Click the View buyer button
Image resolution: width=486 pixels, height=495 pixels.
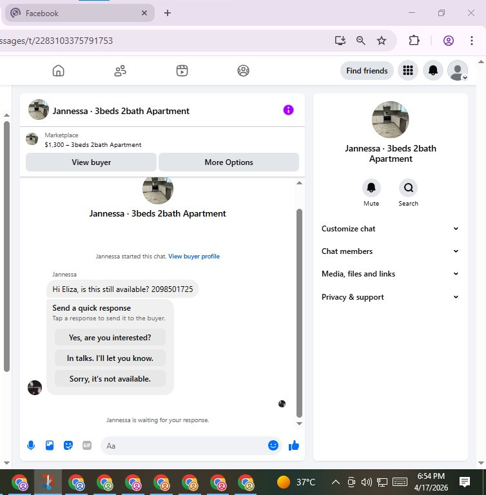pyautogui.click(x=92, y=162)
